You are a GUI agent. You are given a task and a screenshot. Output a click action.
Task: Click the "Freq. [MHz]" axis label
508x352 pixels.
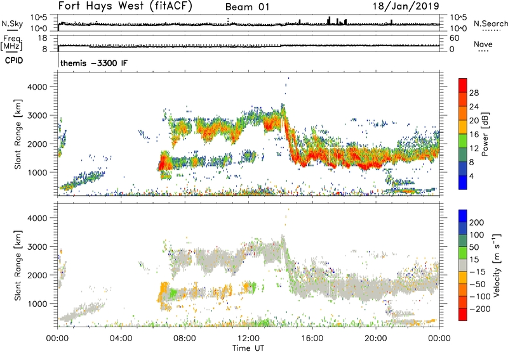[x=12, y=43]
